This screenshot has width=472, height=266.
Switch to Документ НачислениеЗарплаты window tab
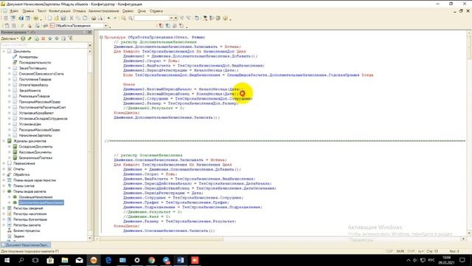(25, 245)
